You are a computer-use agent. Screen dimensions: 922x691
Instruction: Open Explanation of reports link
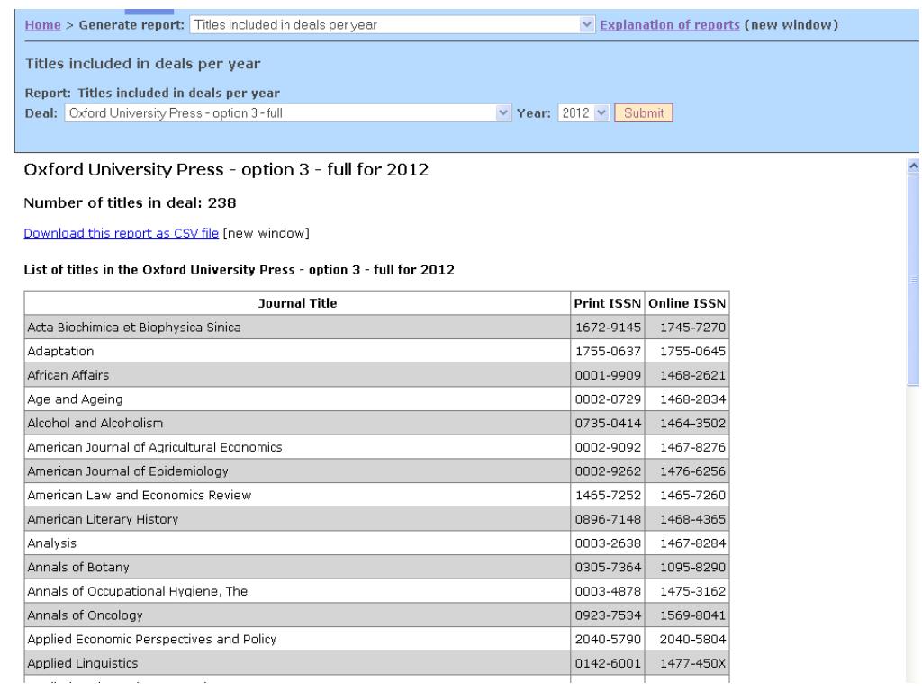tap(670, 24)
